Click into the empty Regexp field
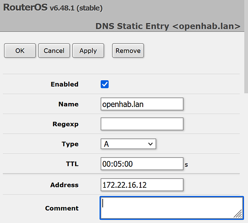This screenshot has height=223, width=248. 142,124
